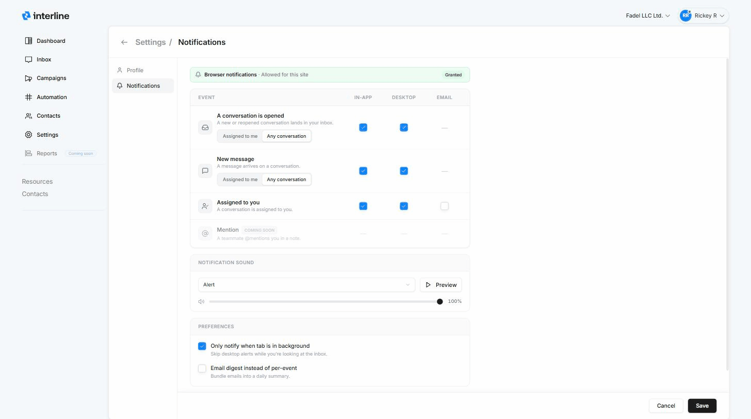Click the Reports sidebar icon
This screenshot has height=419, width=751.
coord(28,153)
